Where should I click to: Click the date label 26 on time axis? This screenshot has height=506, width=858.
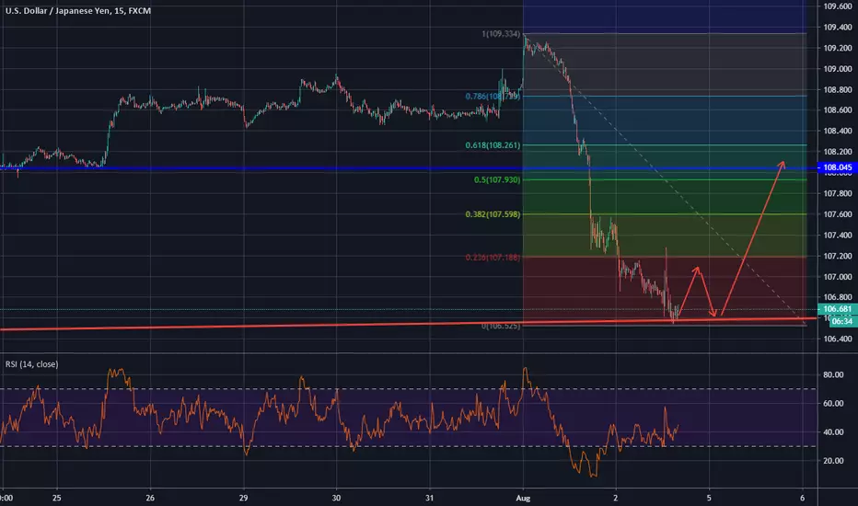[x=150, y=498]
